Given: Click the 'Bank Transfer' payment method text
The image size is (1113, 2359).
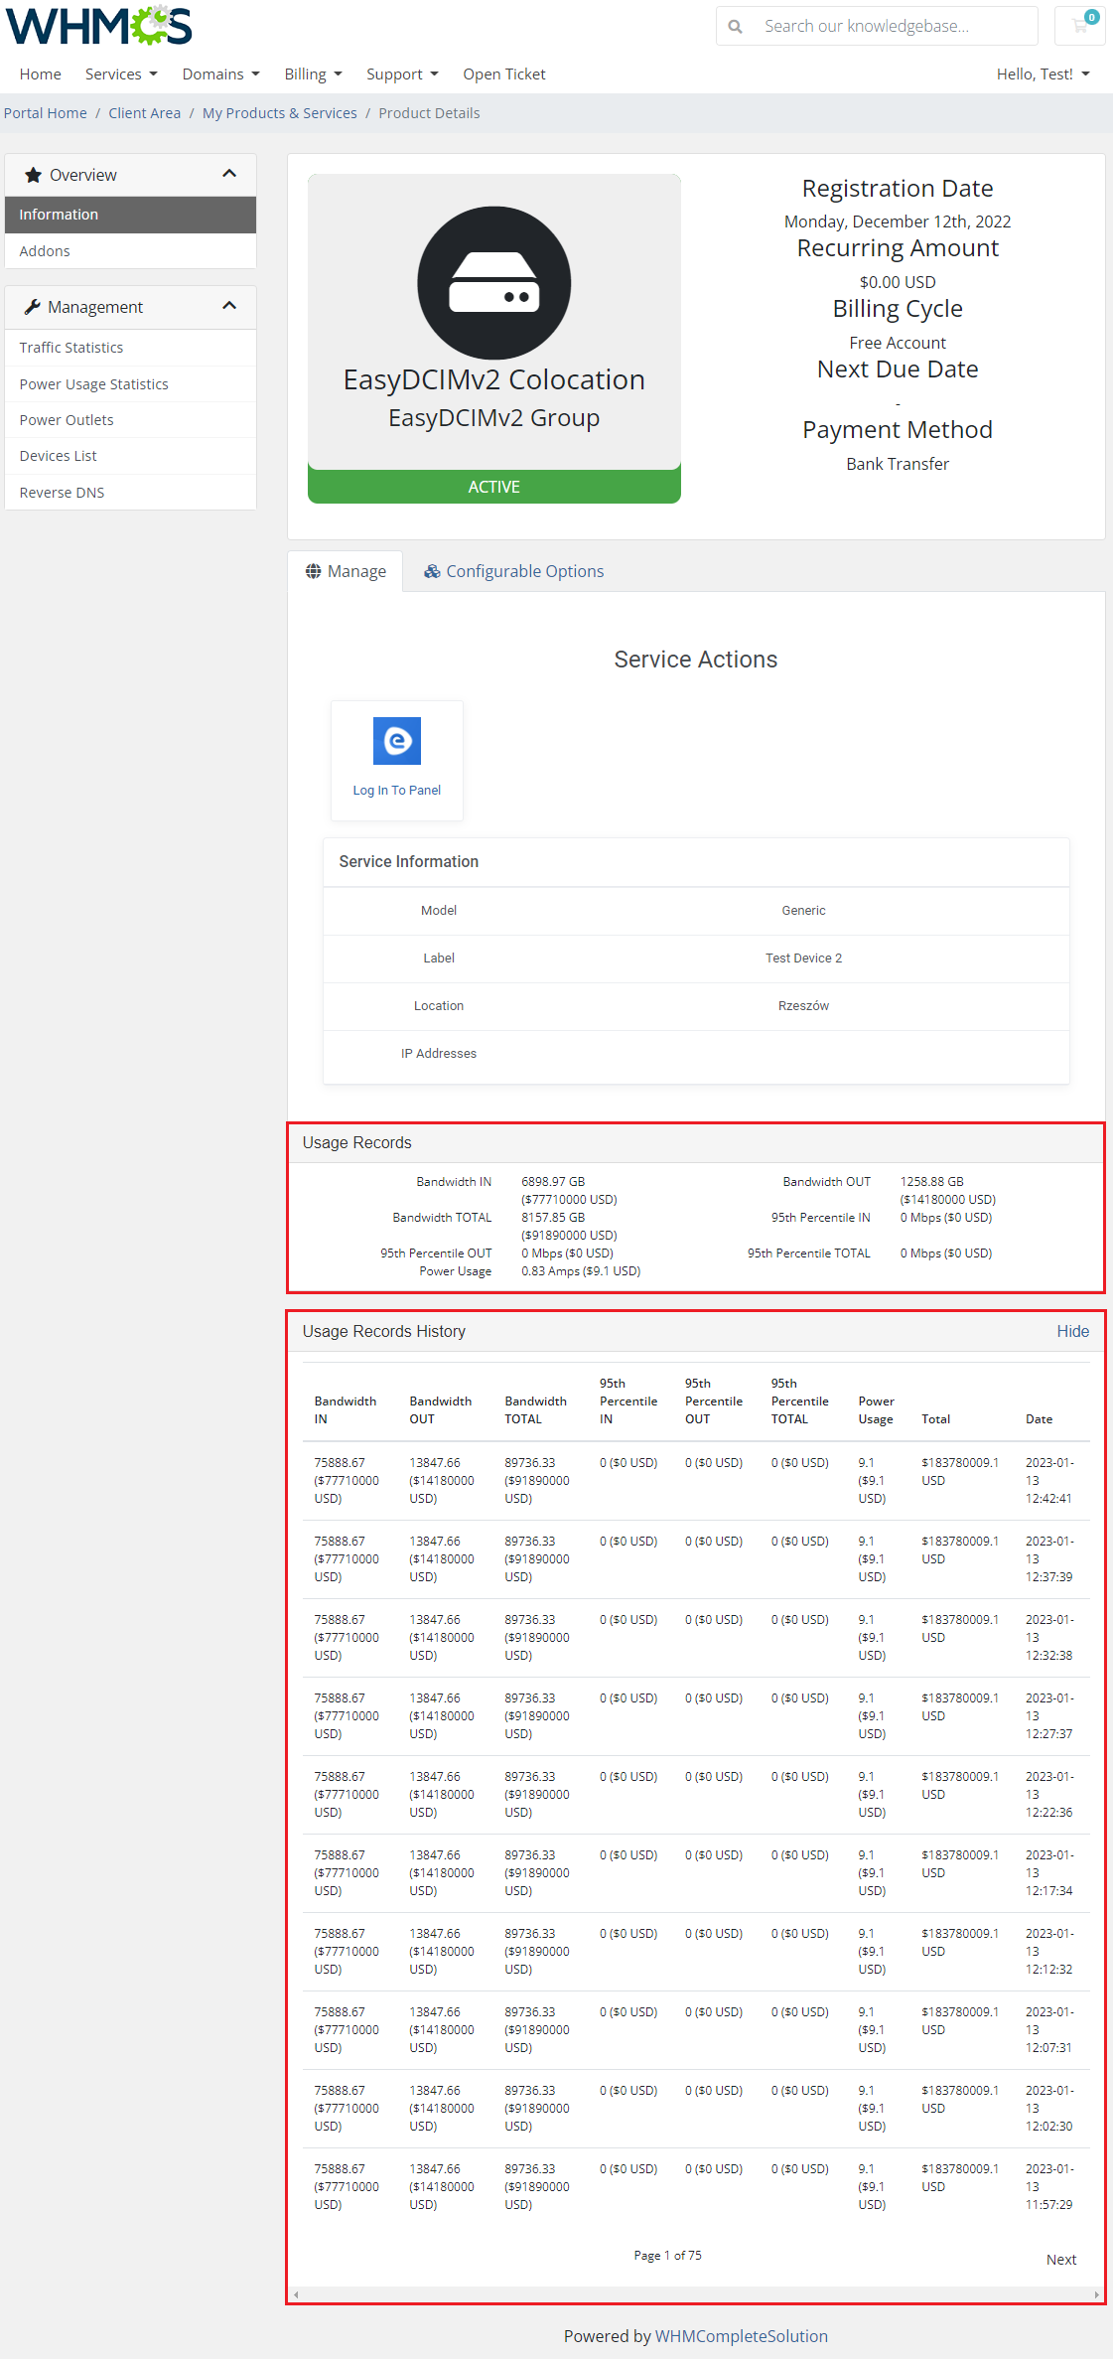Looking at the screenshot, I should point(898,464).
